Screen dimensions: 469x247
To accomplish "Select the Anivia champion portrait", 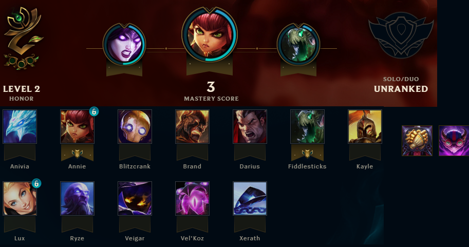I will 20,126.
